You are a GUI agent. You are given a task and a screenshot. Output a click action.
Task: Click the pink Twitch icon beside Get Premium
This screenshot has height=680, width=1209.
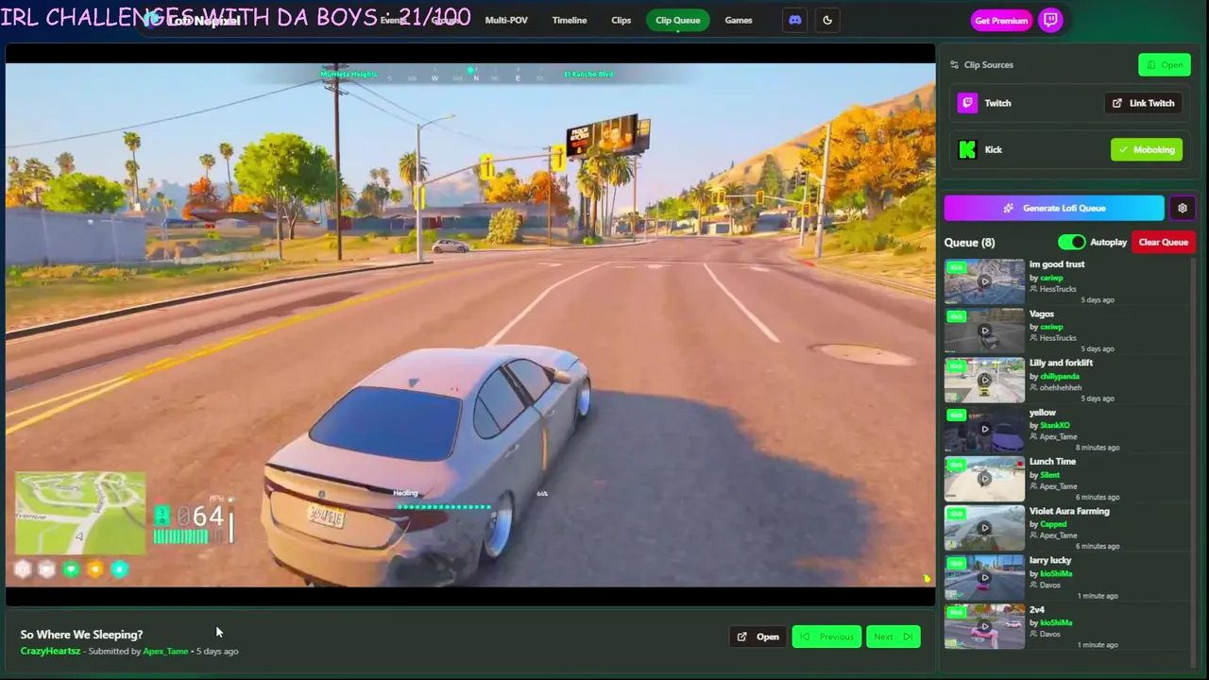(1050, 20)
